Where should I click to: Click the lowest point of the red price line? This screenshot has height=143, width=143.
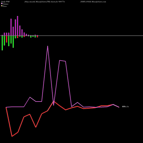[12, 136]
